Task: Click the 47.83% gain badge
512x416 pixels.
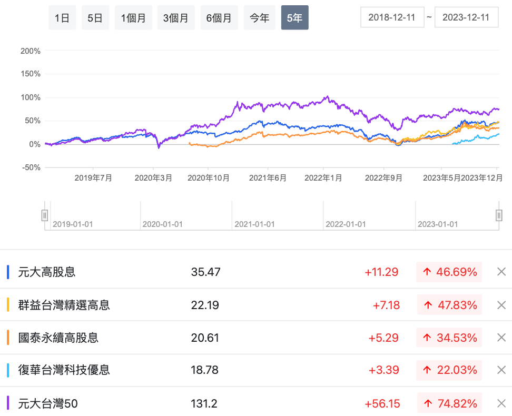Action: click(x=450, y=305)
